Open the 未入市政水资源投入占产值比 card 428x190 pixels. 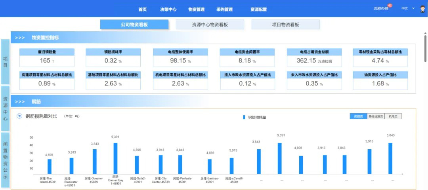tap(314, 81)
